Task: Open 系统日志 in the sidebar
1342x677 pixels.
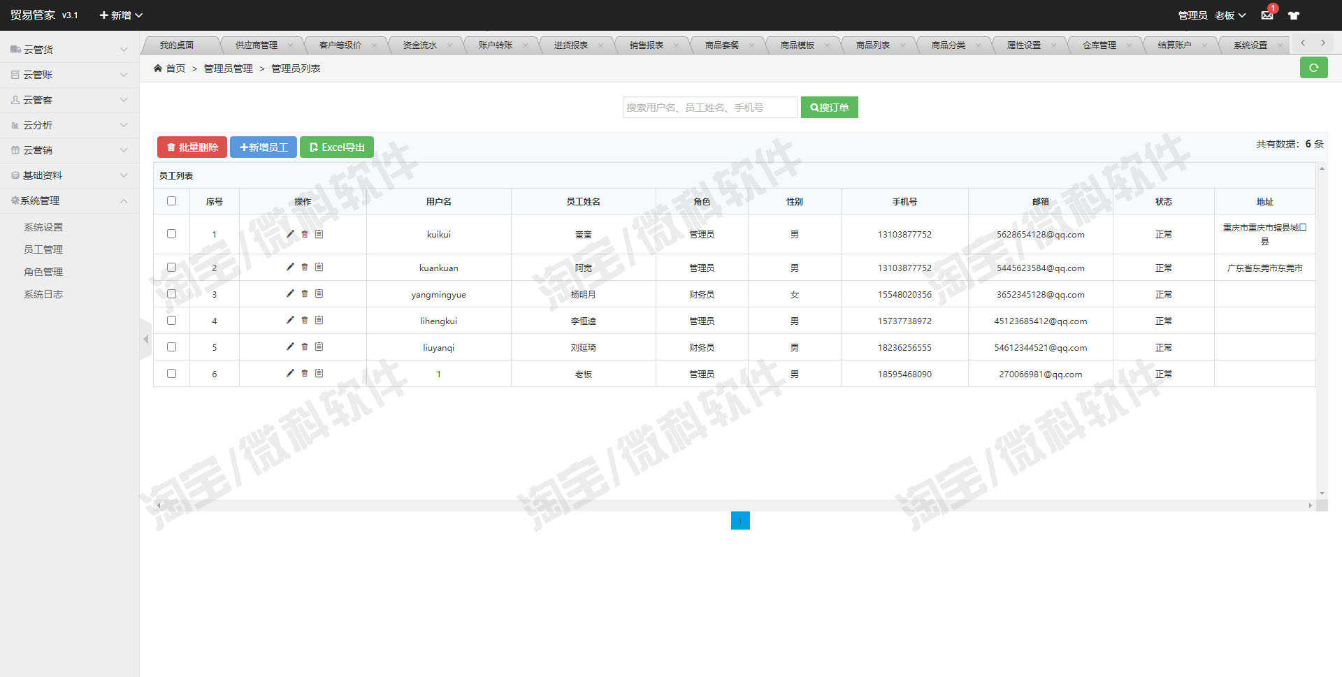Action: click(43, 294)
